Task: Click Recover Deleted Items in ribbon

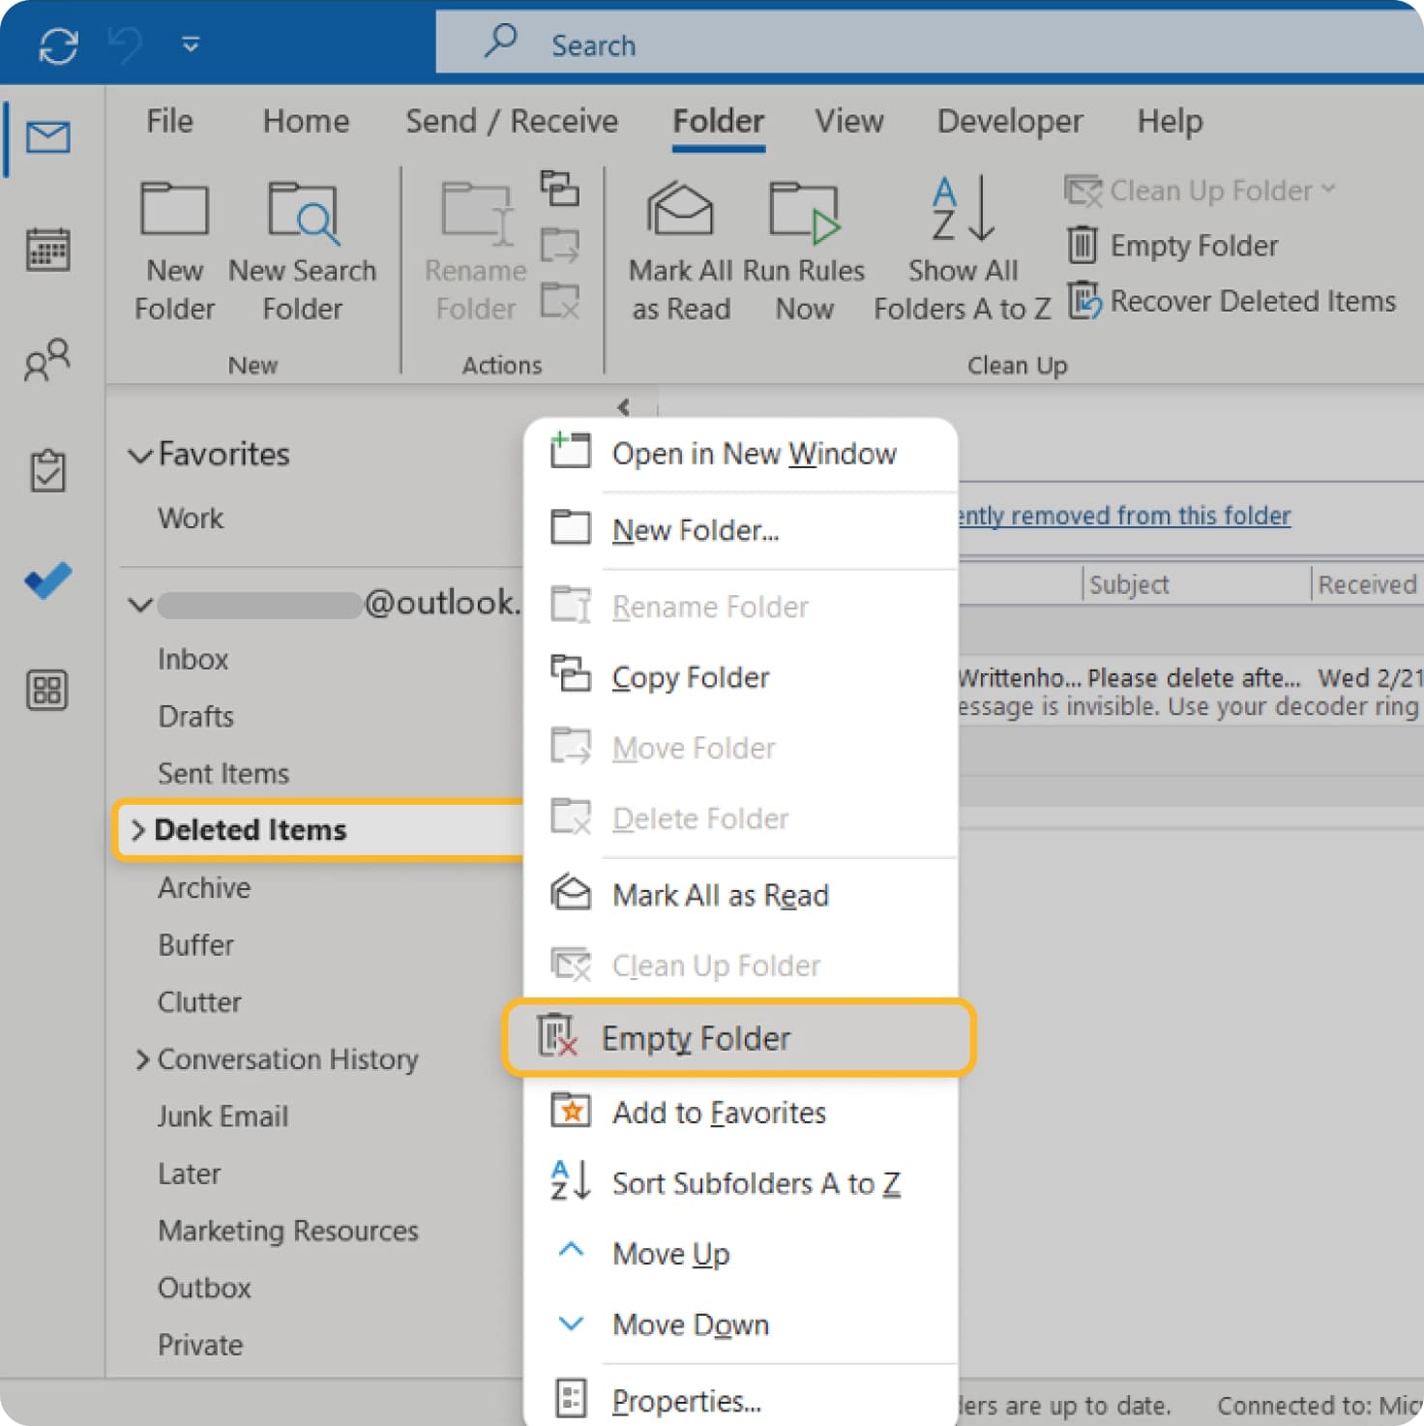Action: (1252, 302)
